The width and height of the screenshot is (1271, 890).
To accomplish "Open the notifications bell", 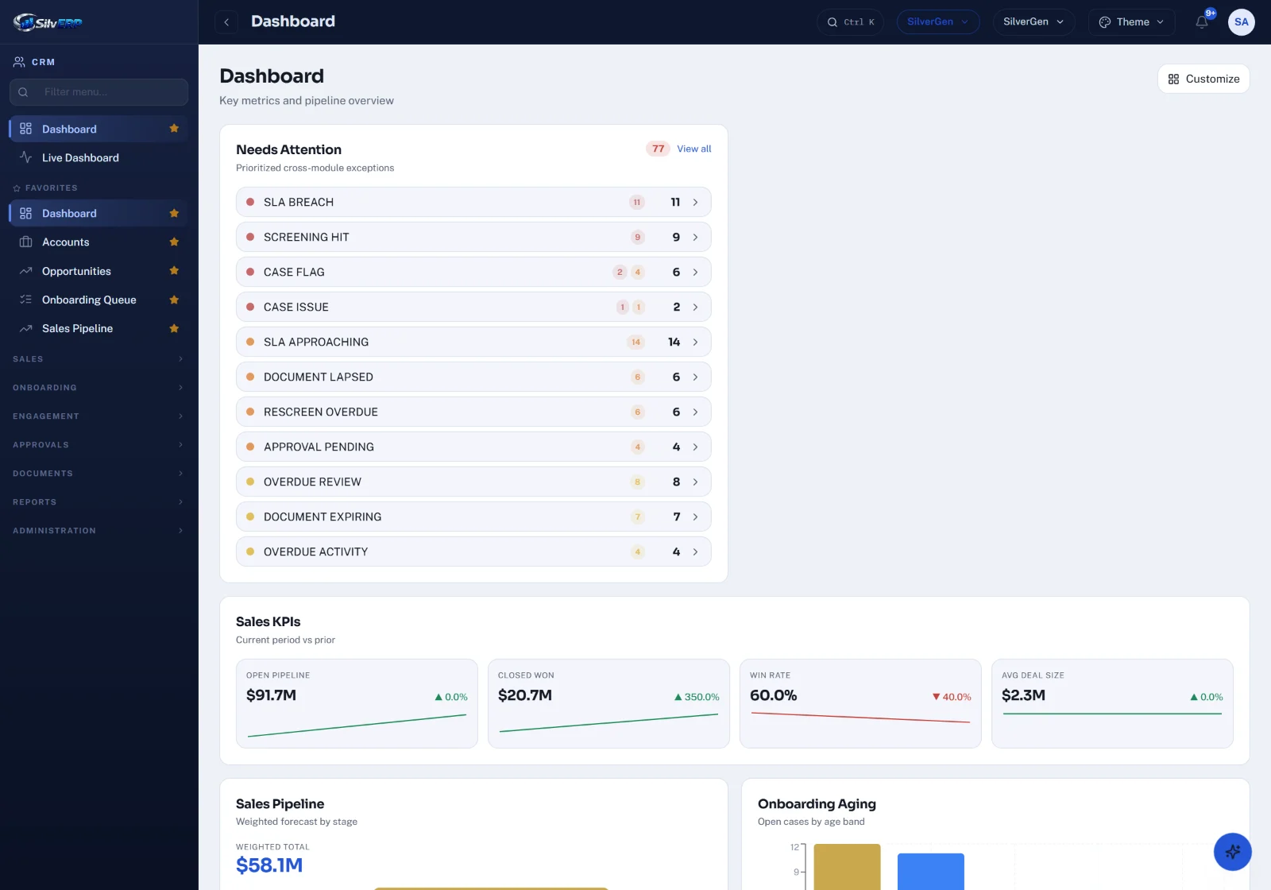I will (x=1202, y=22).
